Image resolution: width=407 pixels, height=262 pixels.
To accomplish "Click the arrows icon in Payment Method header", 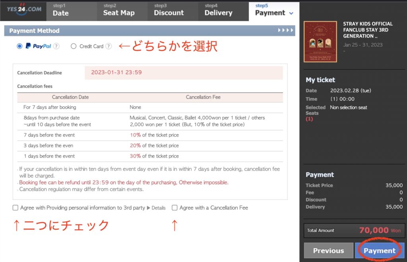I will tap(285, 31).
